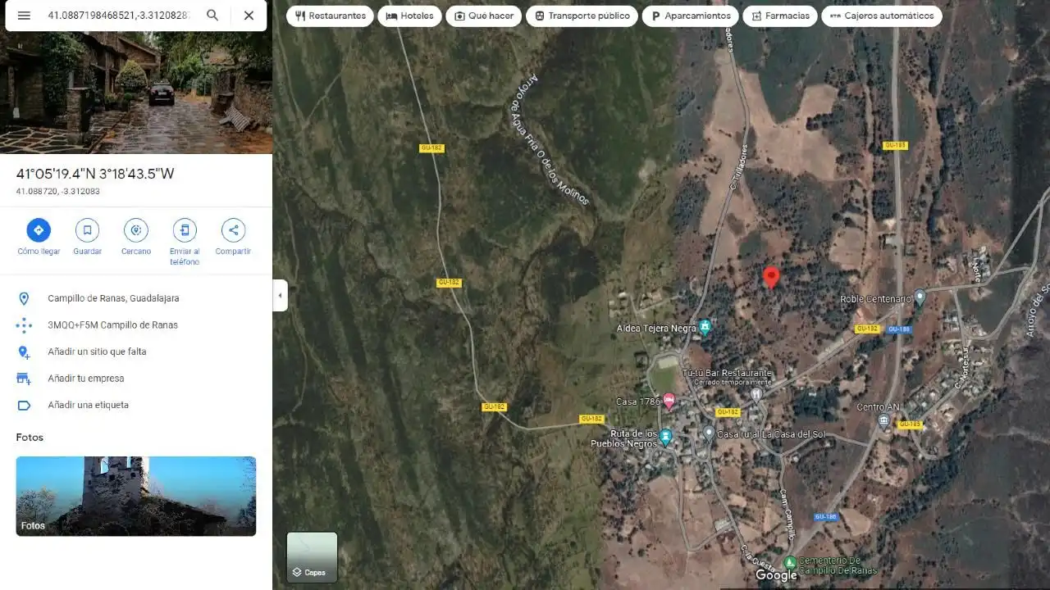Click Cementerio de Campillo de Ranas marker
The width and height of the screenshot is (1050, 590).
789,563
